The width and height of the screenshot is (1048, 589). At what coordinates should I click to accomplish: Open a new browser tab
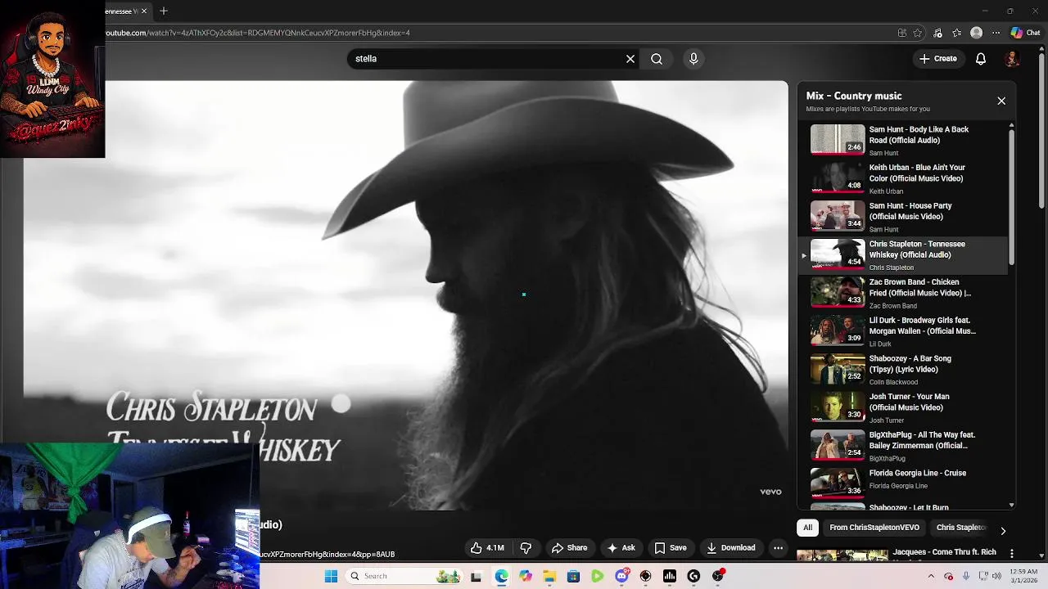[164, 11]
